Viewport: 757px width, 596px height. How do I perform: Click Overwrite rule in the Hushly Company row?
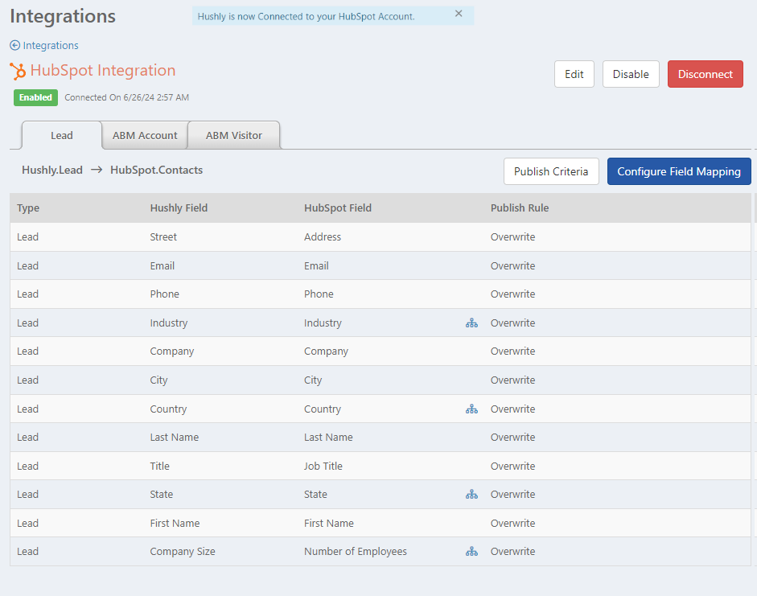pos(512,351)
